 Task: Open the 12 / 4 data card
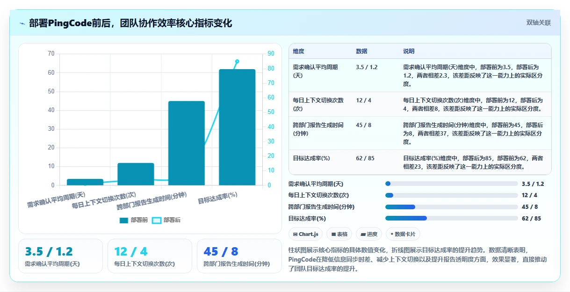point(150,256)
